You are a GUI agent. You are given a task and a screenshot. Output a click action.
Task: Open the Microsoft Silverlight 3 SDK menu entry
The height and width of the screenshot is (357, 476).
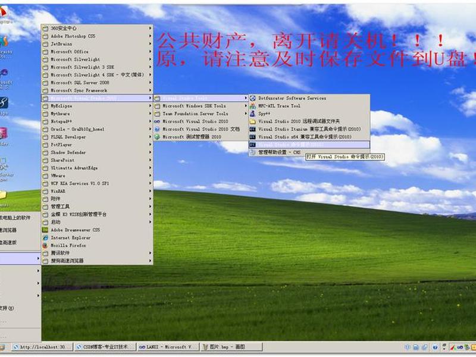coord(97,67)
